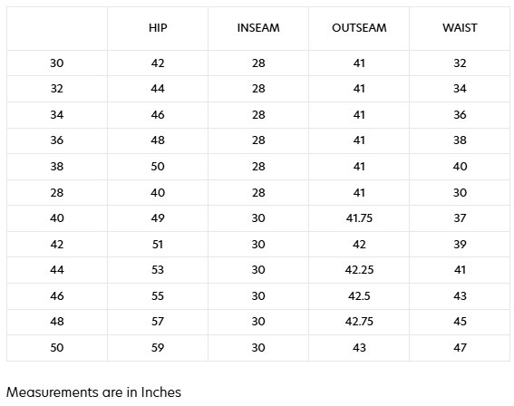Click the INSEAM column header
Viewport: 514px width, 406px height.
[258, 28]
